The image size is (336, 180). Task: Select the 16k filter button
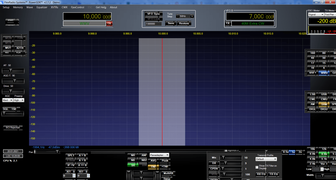pos(313,149)
